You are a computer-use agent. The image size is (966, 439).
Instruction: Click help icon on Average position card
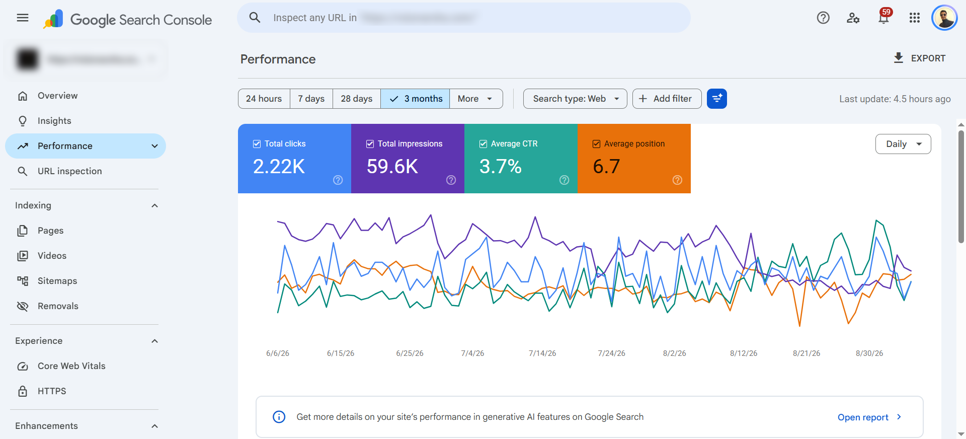pos(678,180)
